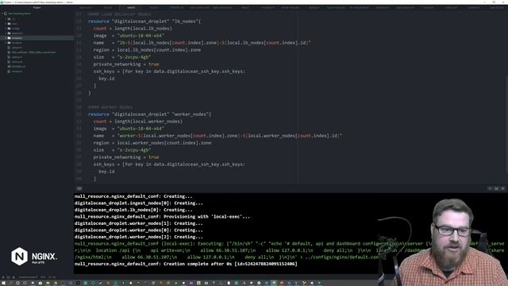Click the 'resource "digitalocean_droplet" "lb_nodes"{' line
The image size is (508, 286).
(144, 21)
